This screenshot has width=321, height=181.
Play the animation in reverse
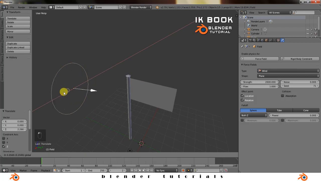[140, 170]
